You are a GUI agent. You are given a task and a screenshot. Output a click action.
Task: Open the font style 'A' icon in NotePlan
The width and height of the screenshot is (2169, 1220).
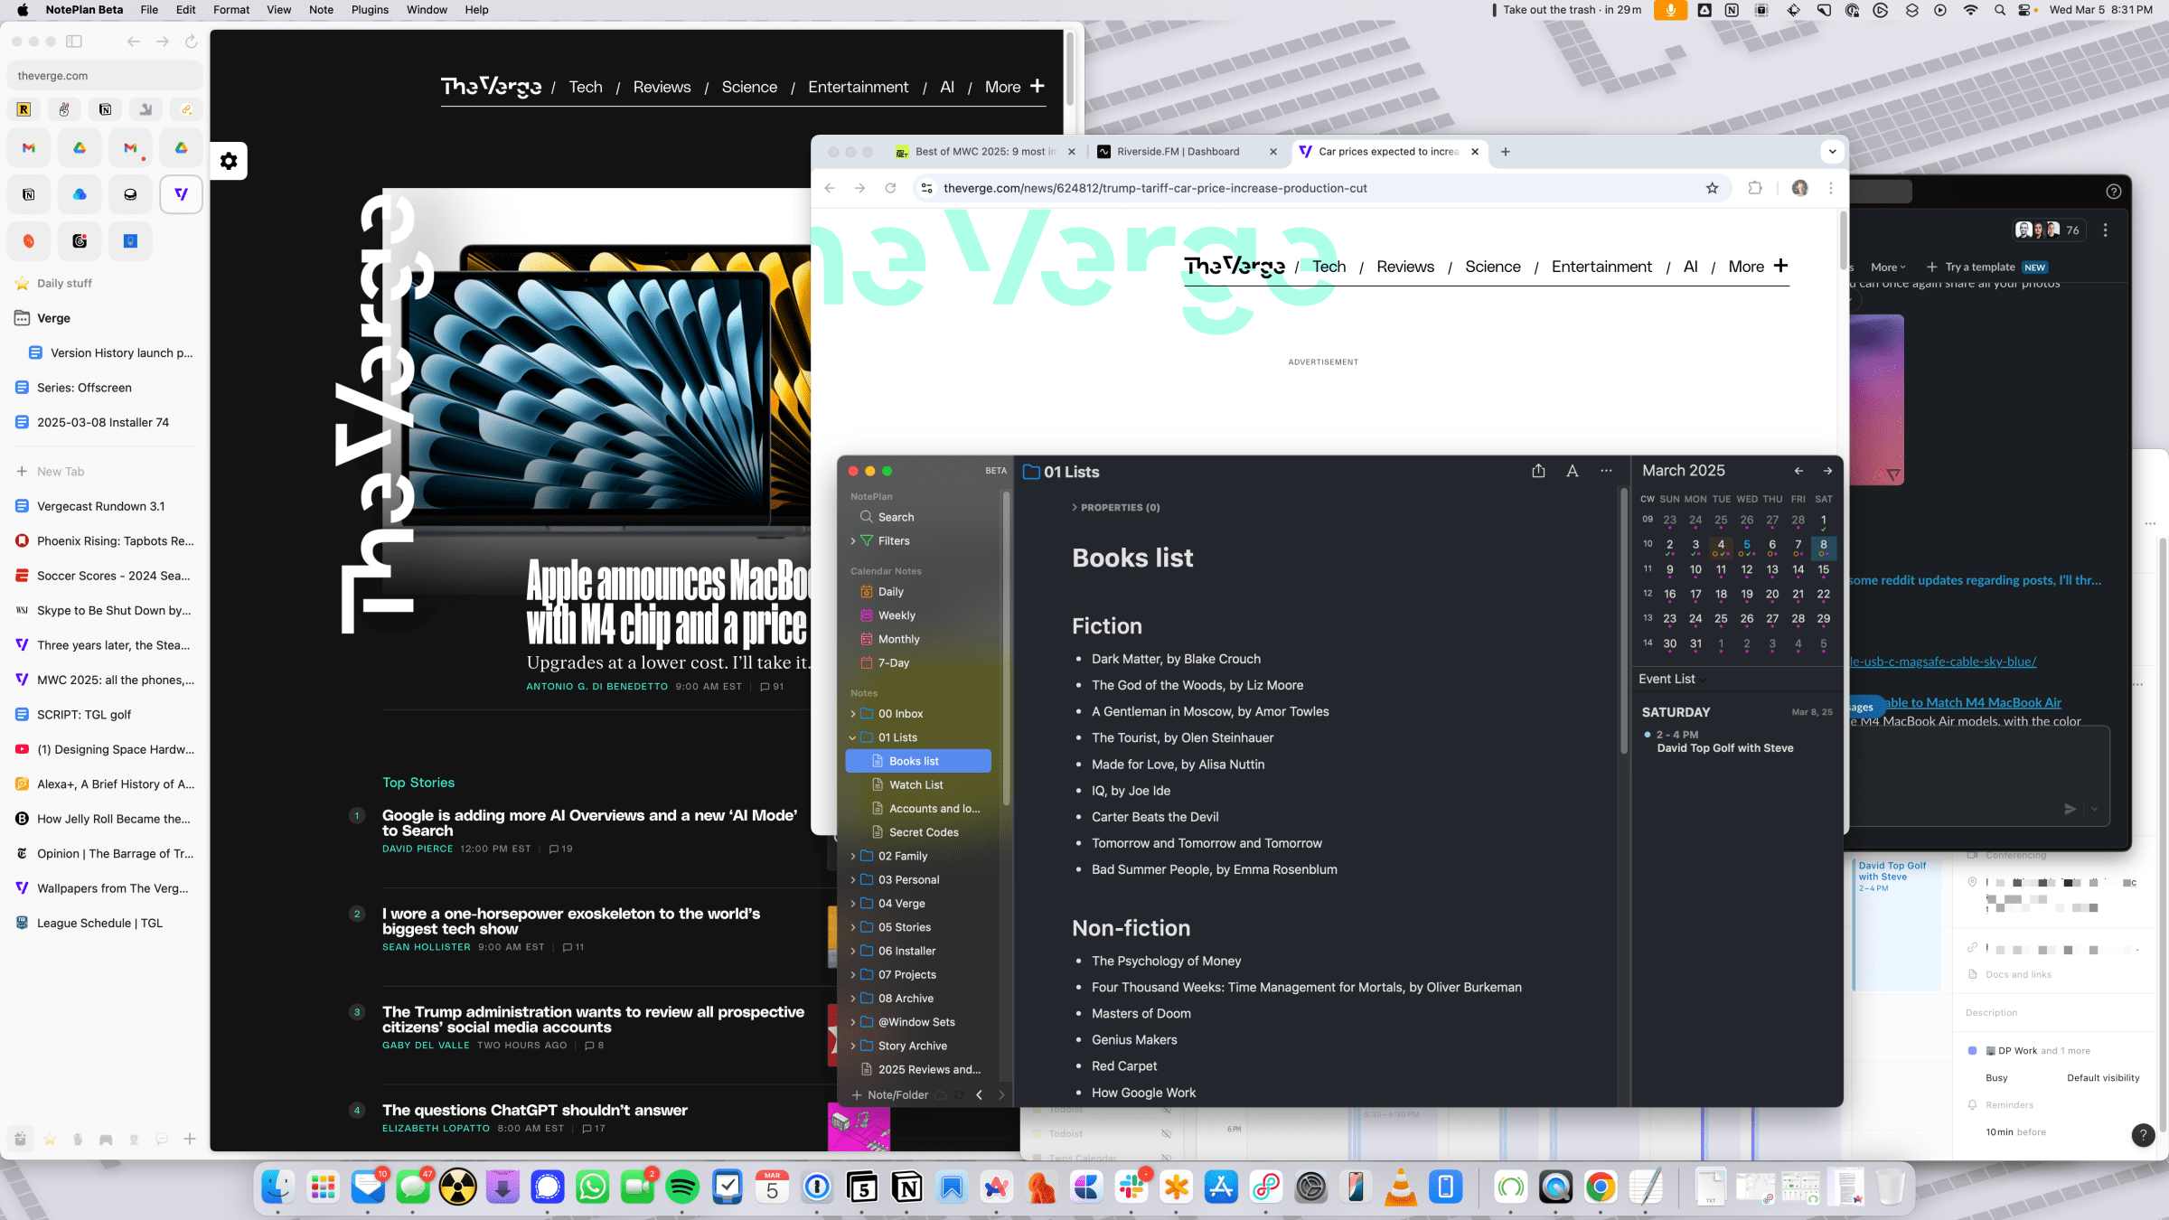(x=1573, y=471)
